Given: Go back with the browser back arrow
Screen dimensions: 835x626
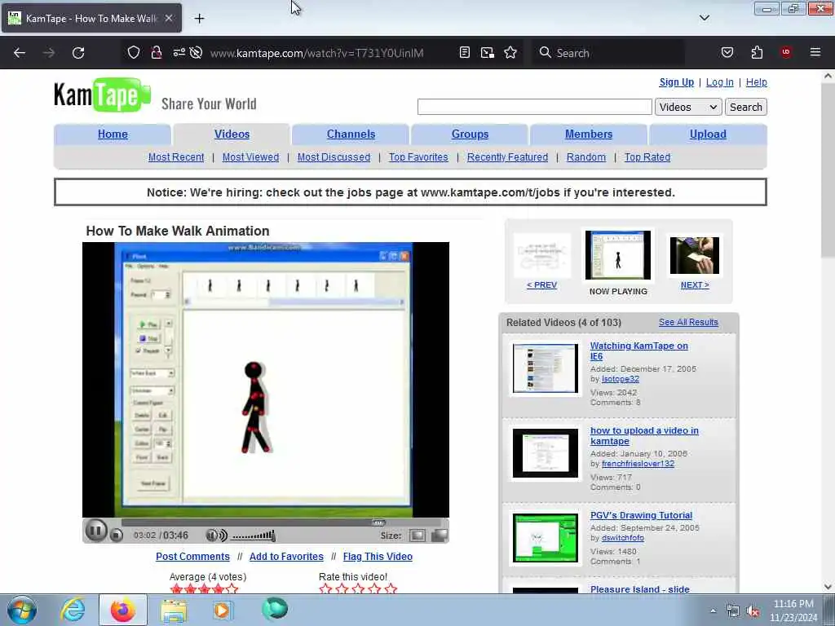Looking at the screenshot, I should 20,53.
